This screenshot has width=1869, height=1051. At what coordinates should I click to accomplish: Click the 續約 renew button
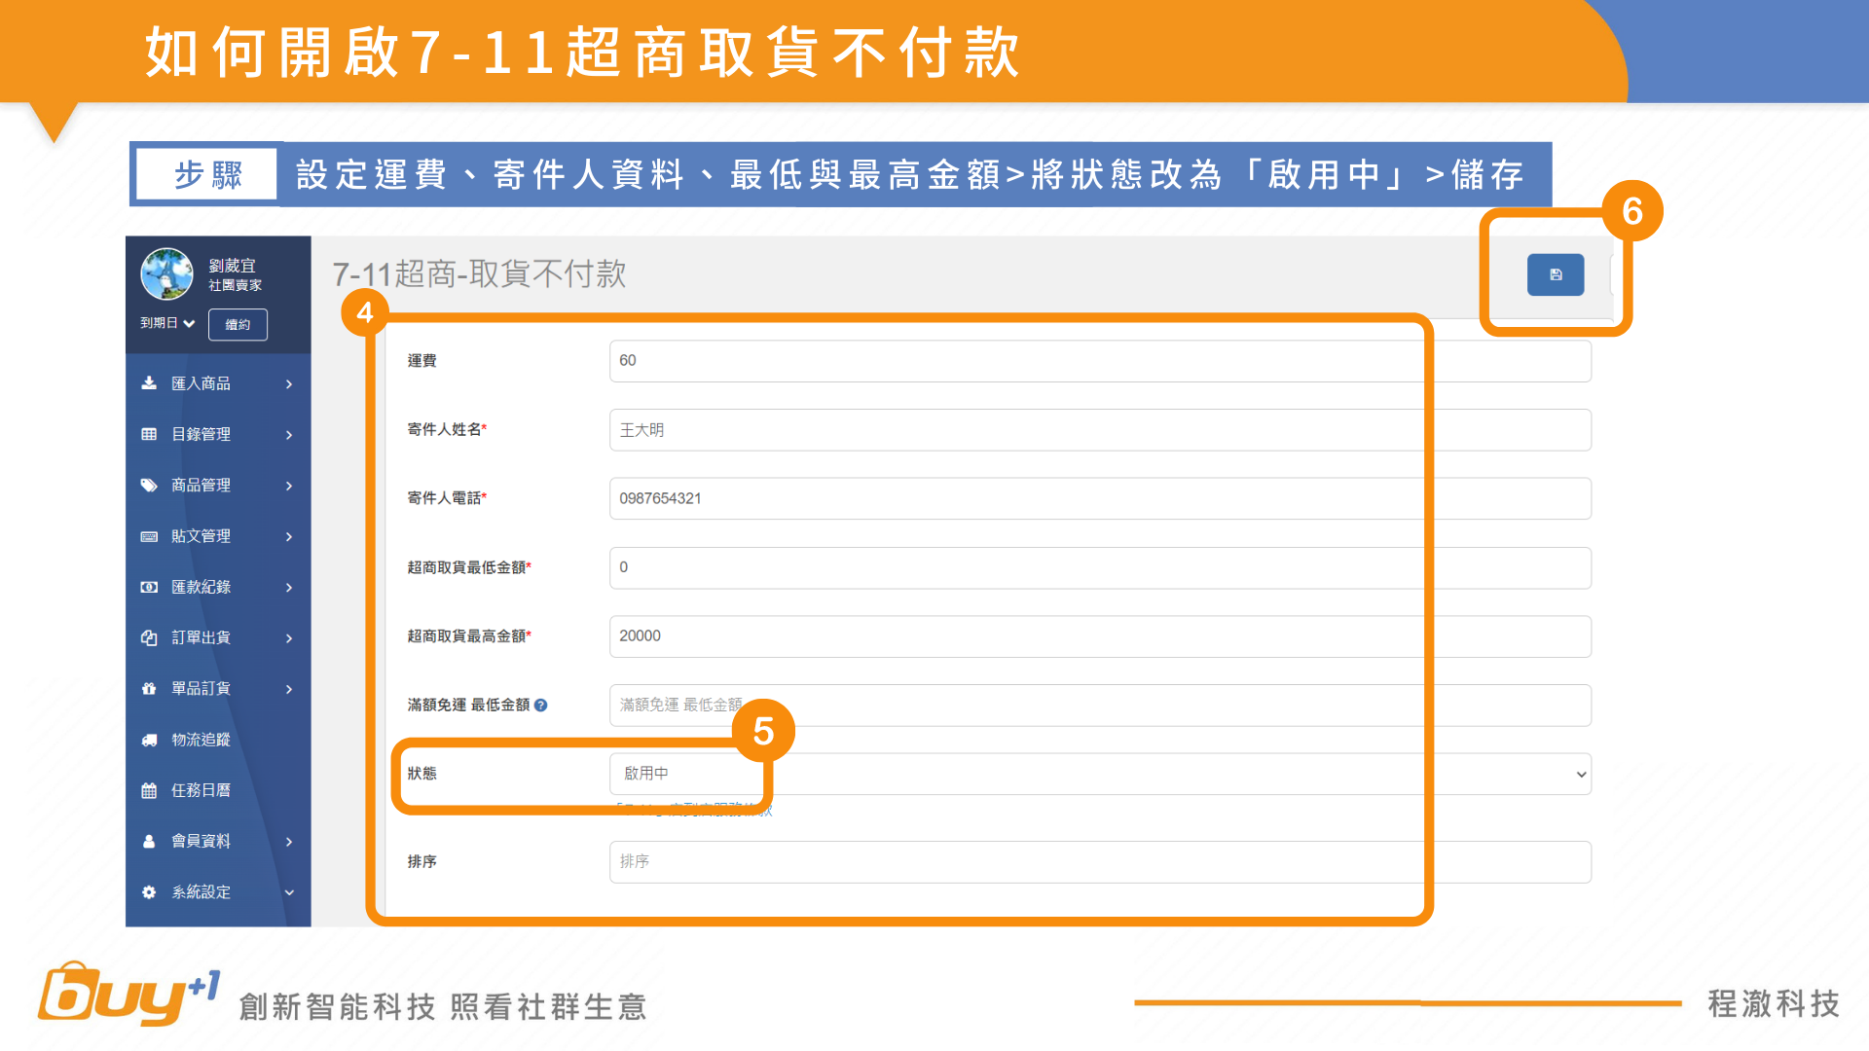tap(238, 325)
